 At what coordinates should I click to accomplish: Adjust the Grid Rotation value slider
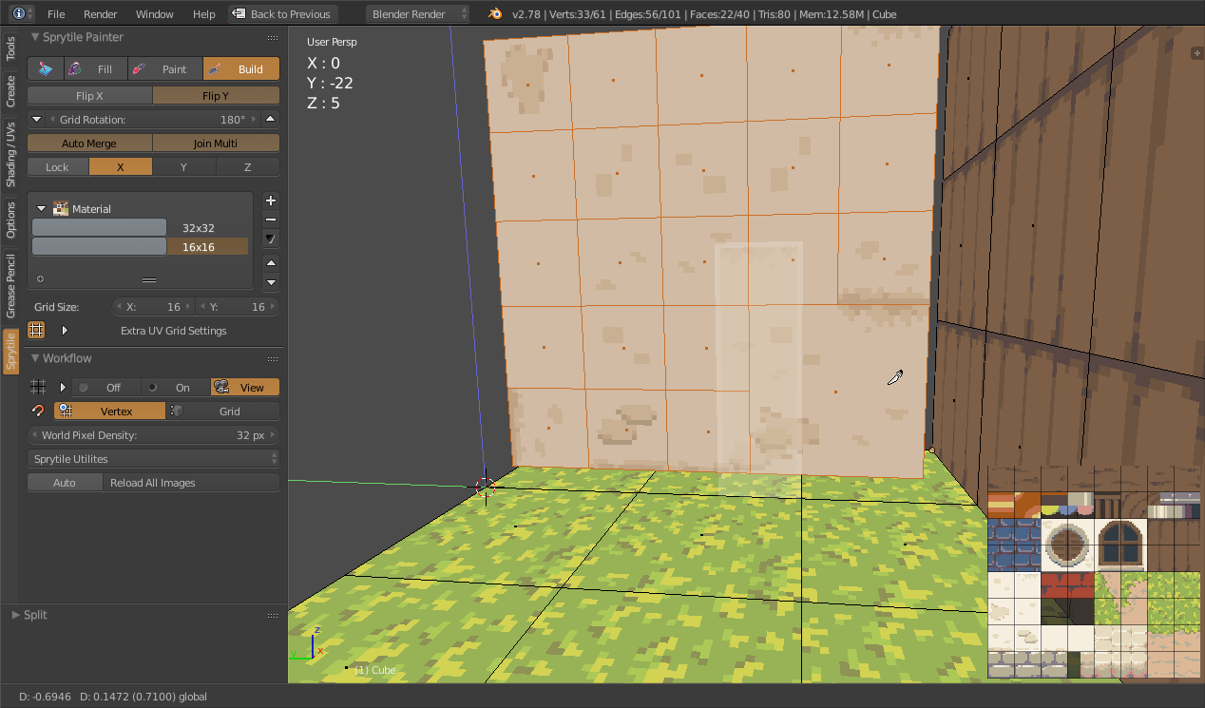(x=153, y=120)
